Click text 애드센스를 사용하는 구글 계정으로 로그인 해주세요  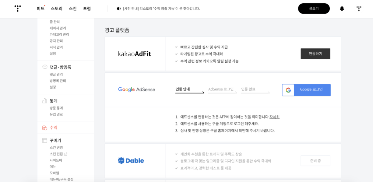pyautogui.click(x=220, y=124)
